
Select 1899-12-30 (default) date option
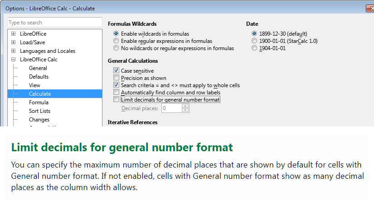(x=254, y=33)
